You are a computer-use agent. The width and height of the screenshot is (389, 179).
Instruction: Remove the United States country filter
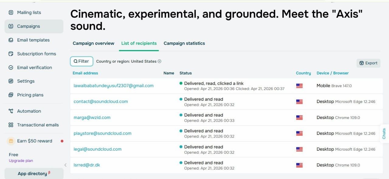point(160,61)
